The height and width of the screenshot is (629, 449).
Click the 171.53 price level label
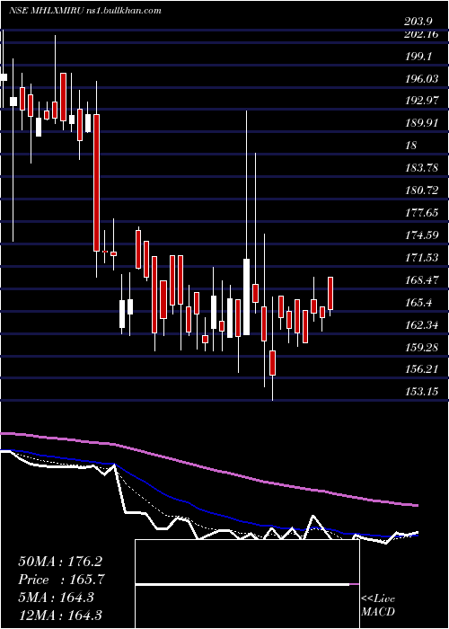point(420,258)
